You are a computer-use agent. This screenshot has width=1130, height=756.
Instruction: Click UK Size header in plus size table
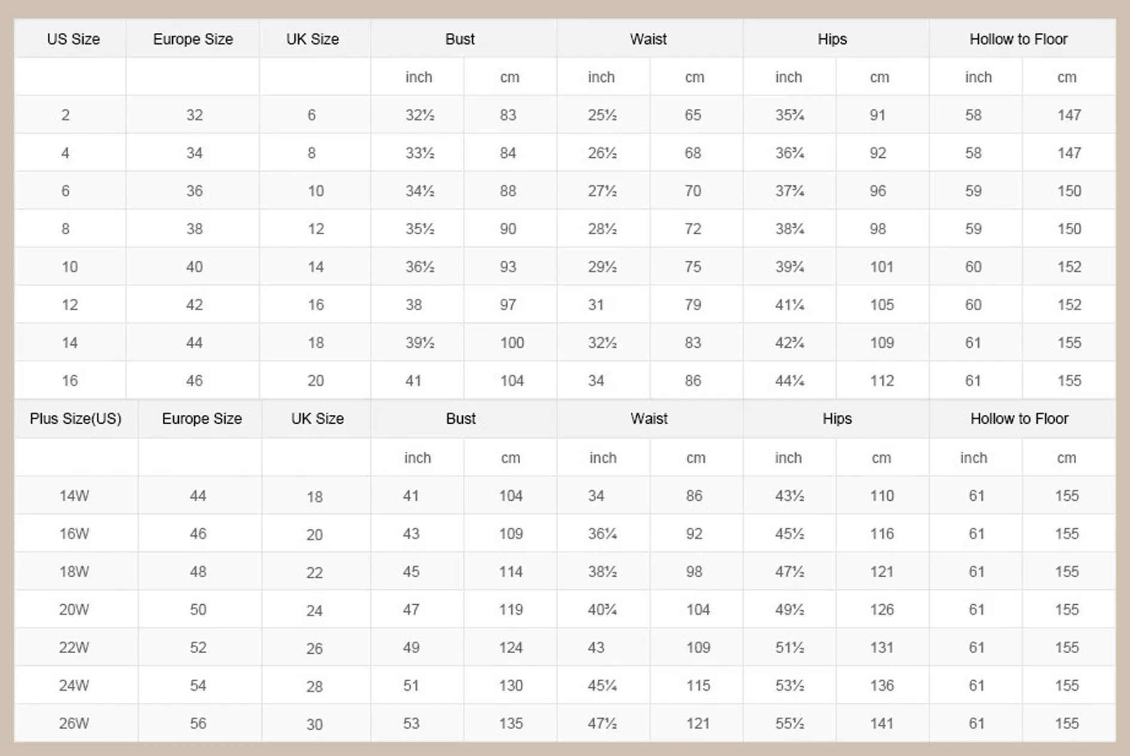317,418
